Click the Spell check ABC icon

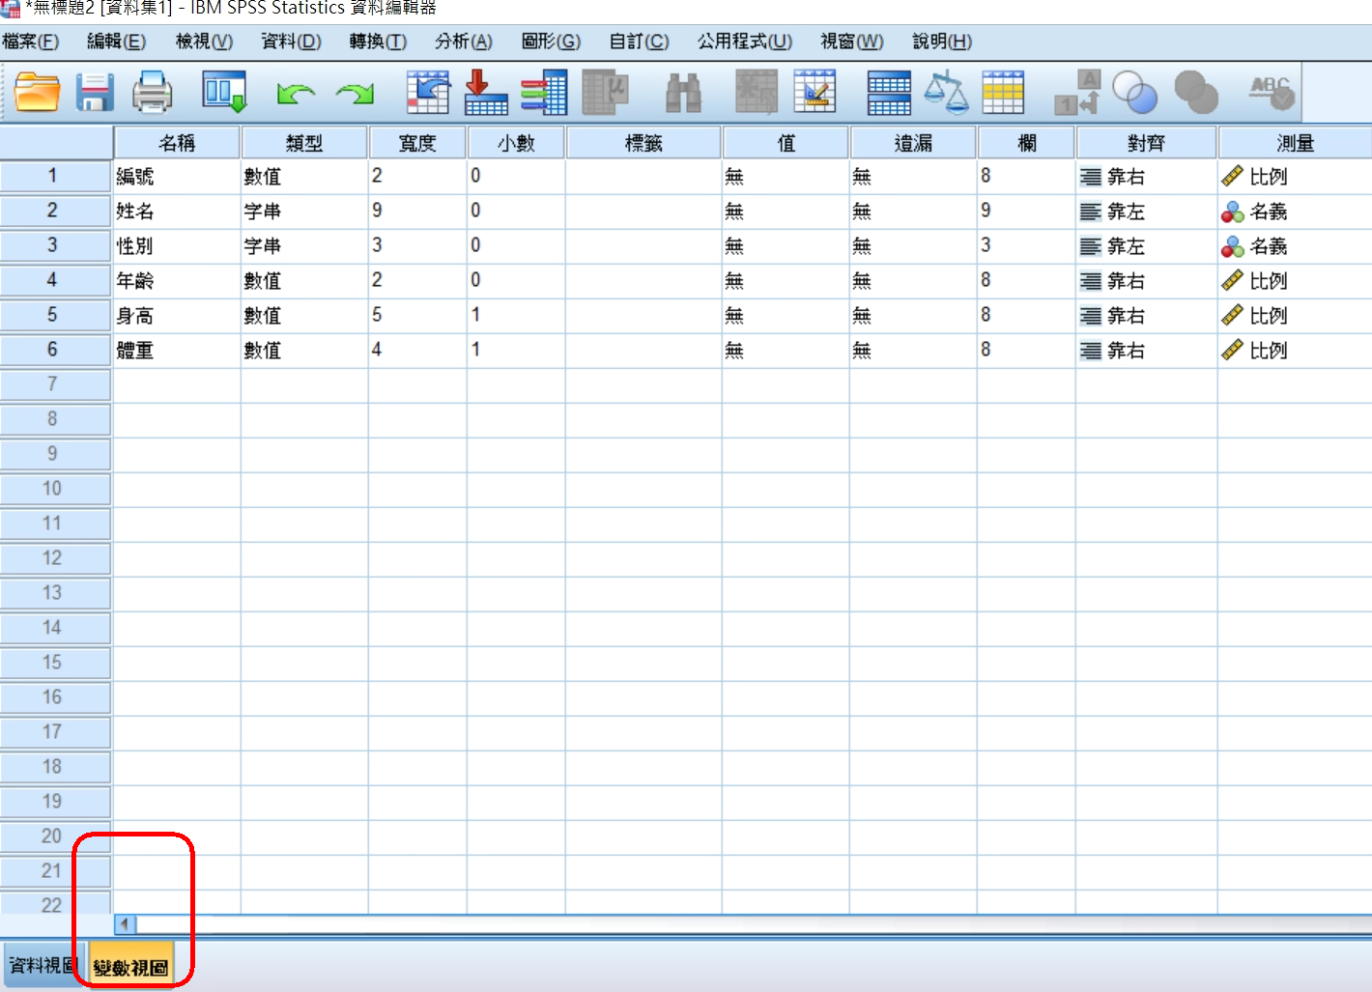pos(1271,93)
